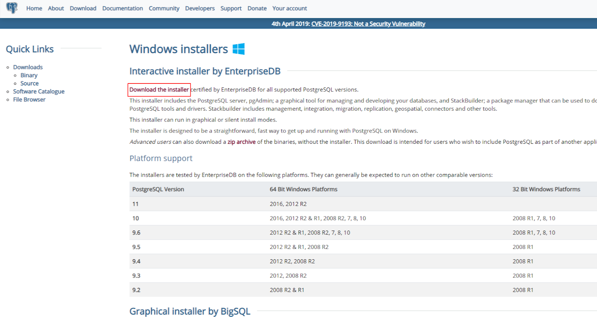Click the Windows logo beside the heading
The image size is (597, 317).
238,49
